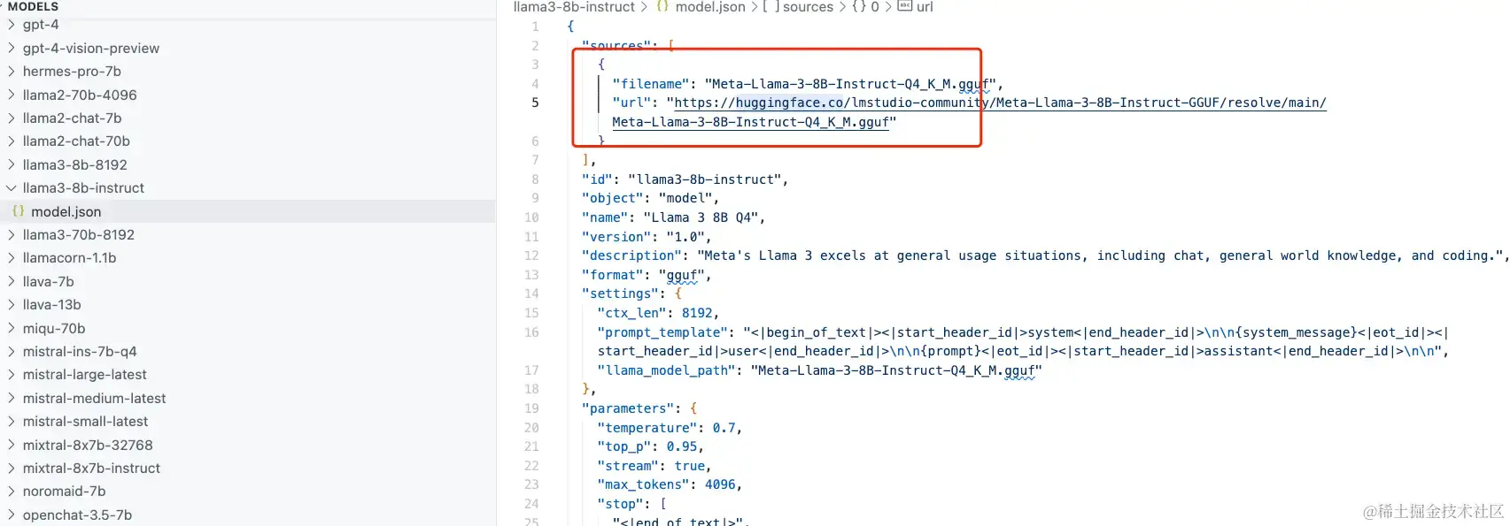The image size is (1510, 526).
Task: Click the JSON icon beside model.json in tree
Action: tap(18, 211)
